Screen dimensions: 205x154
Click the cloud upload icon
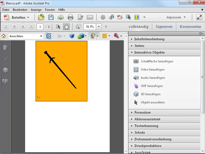coord(61,17)
